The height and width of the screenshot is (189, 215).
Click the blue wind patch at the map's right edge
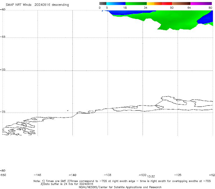point(206,19)
